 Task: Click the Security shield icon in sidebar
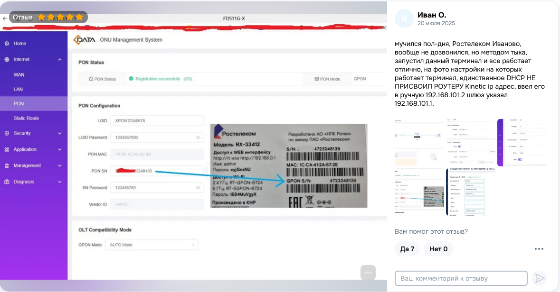tap(7, 133)
